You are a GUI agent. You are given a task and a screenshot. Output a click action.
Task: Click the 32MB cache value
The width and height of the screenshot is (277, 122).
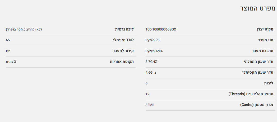click(x=150, y=105)
